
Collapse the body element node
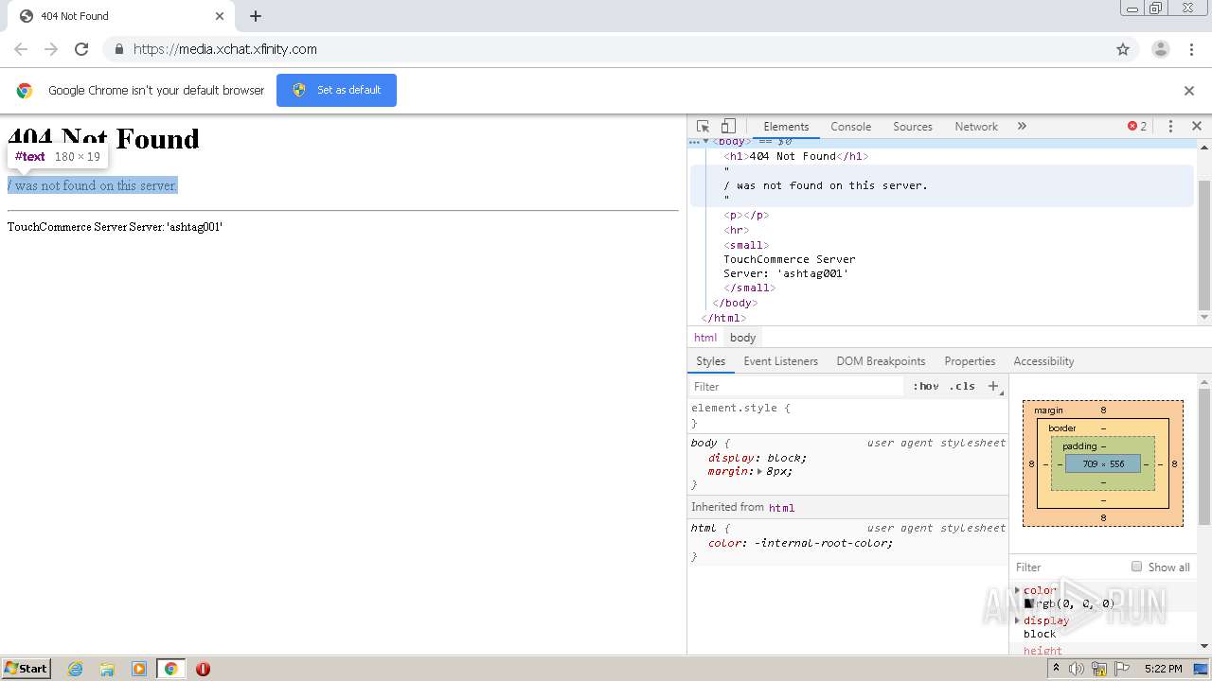click(706, 142)
